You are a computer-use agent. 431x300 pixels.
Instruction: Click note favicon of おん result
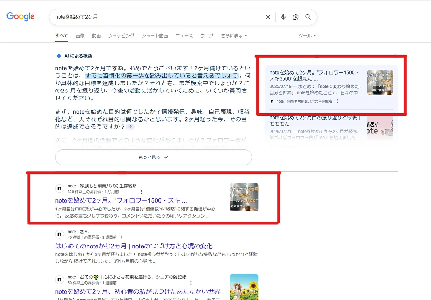[x=59, y=234]
